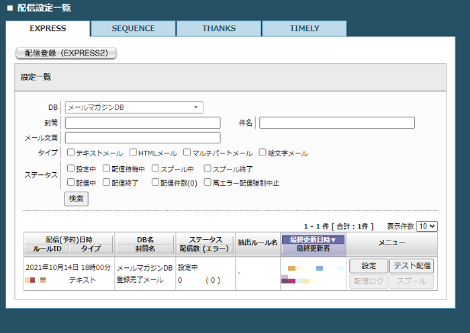This screenshot has height=333, width=470.
Task: Select the TIMELY tab
Action: click(304, 29)
